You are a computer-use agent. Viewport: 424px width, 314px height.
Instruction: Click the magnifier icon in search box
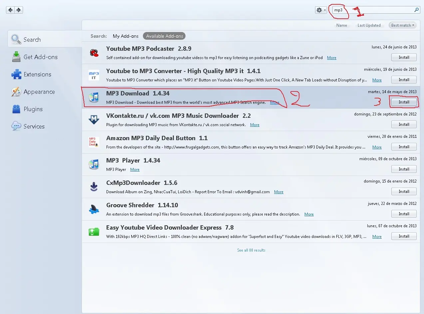click(x=416, y=10)
